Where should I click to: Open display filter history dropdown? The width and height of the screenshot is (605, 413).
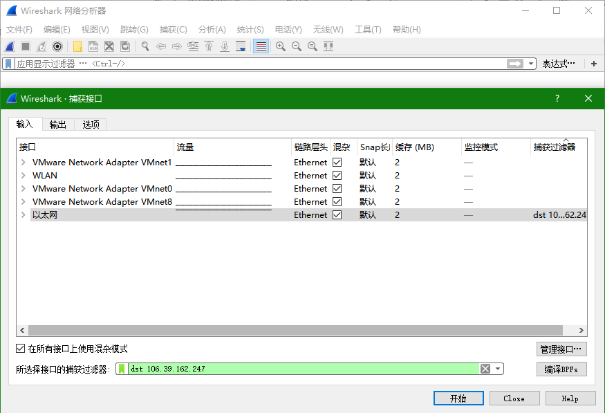531,64
